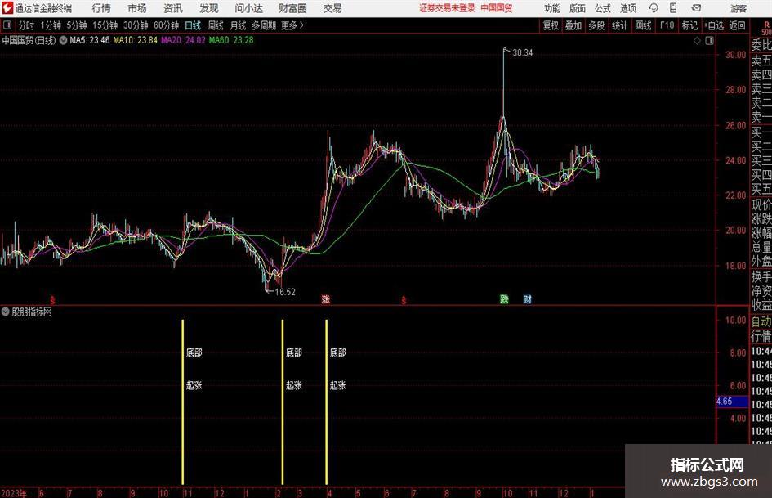Click the 多股 button
This screenshot has height=498, width=772.
point(596,25)
